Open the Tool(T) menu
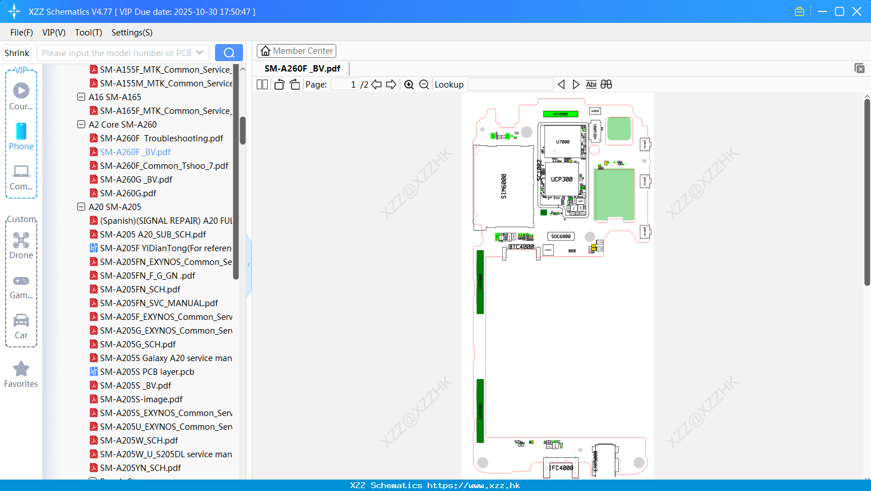 [88, 33]
